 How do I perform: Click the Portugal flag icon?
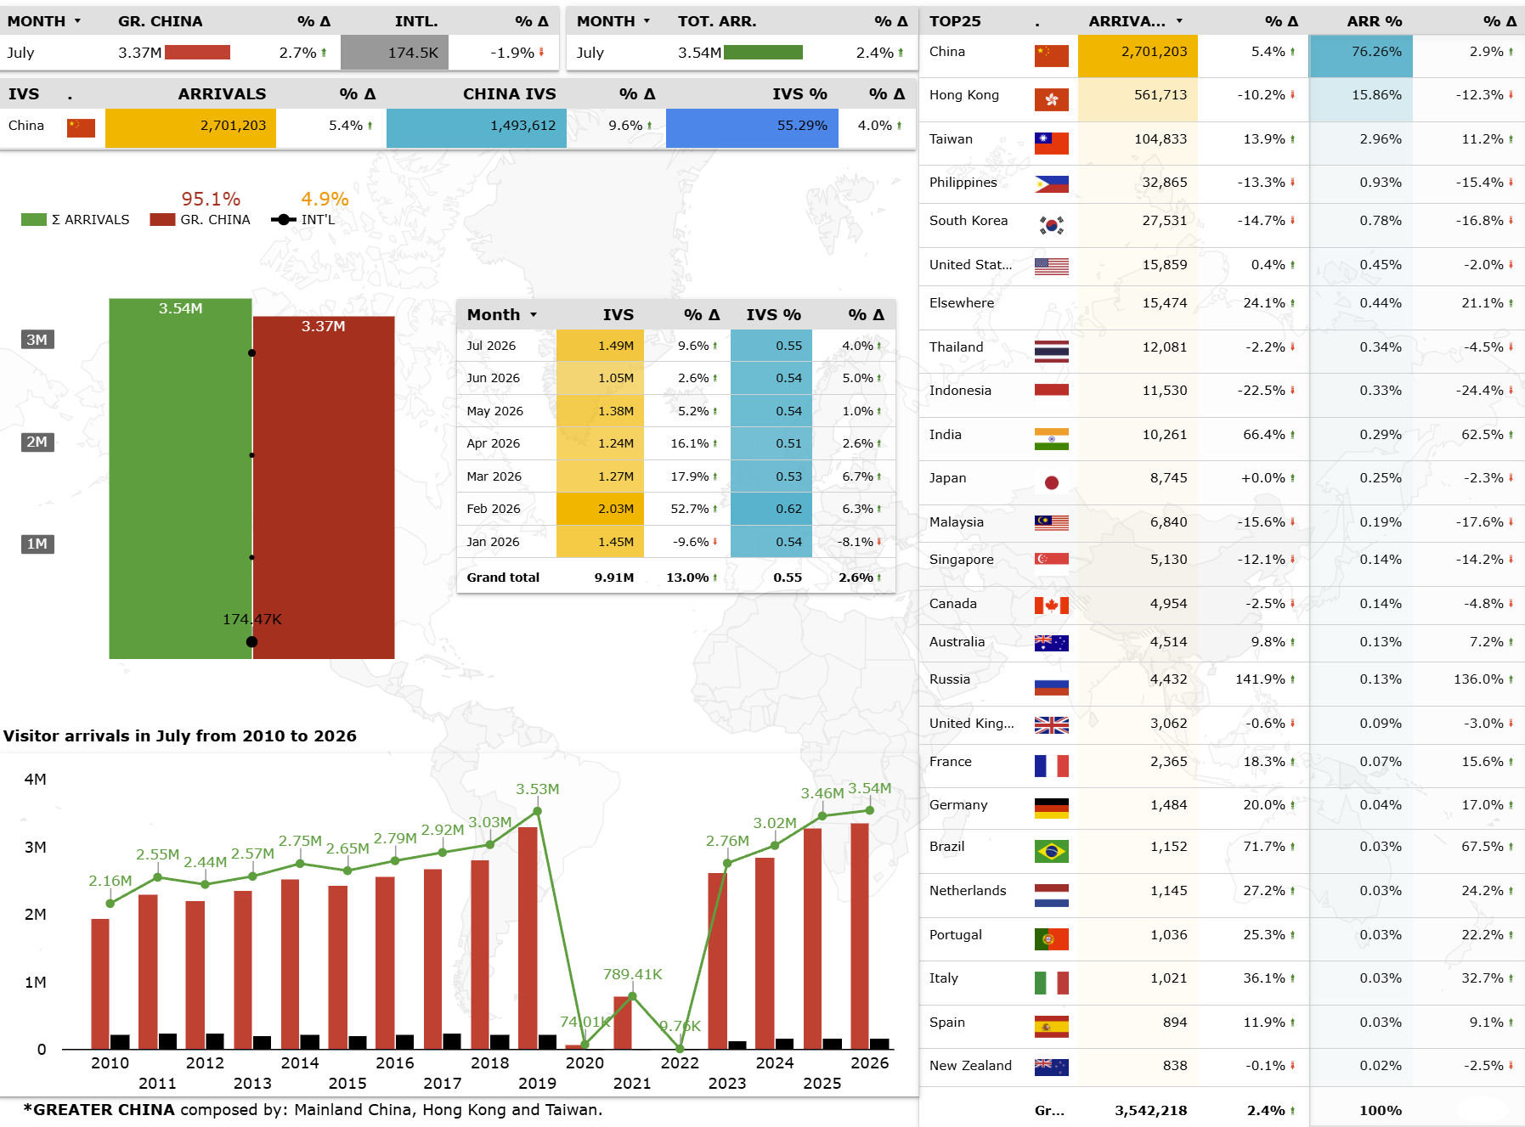pos(1051,939)
